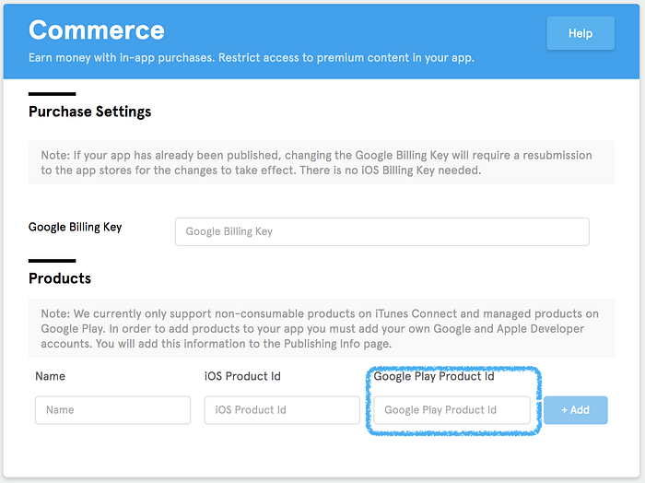Click the iOS Product Id column label
Viewport: 645px width, 483px height.
[242, 376]
